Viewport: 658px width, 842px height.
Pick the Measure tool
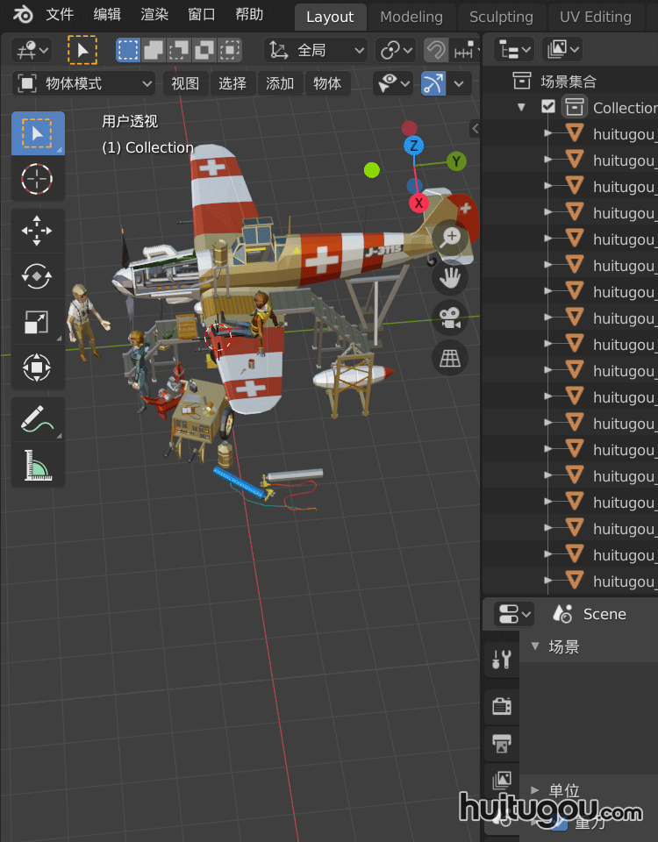(x=37, y=465)
